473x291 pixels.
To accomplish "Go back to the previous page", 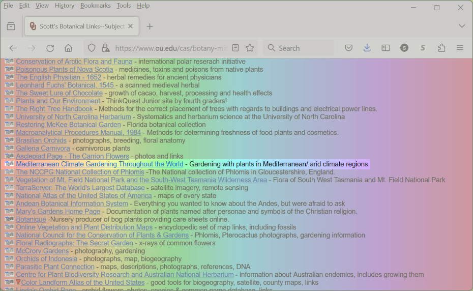I will (x=13, y=48).
